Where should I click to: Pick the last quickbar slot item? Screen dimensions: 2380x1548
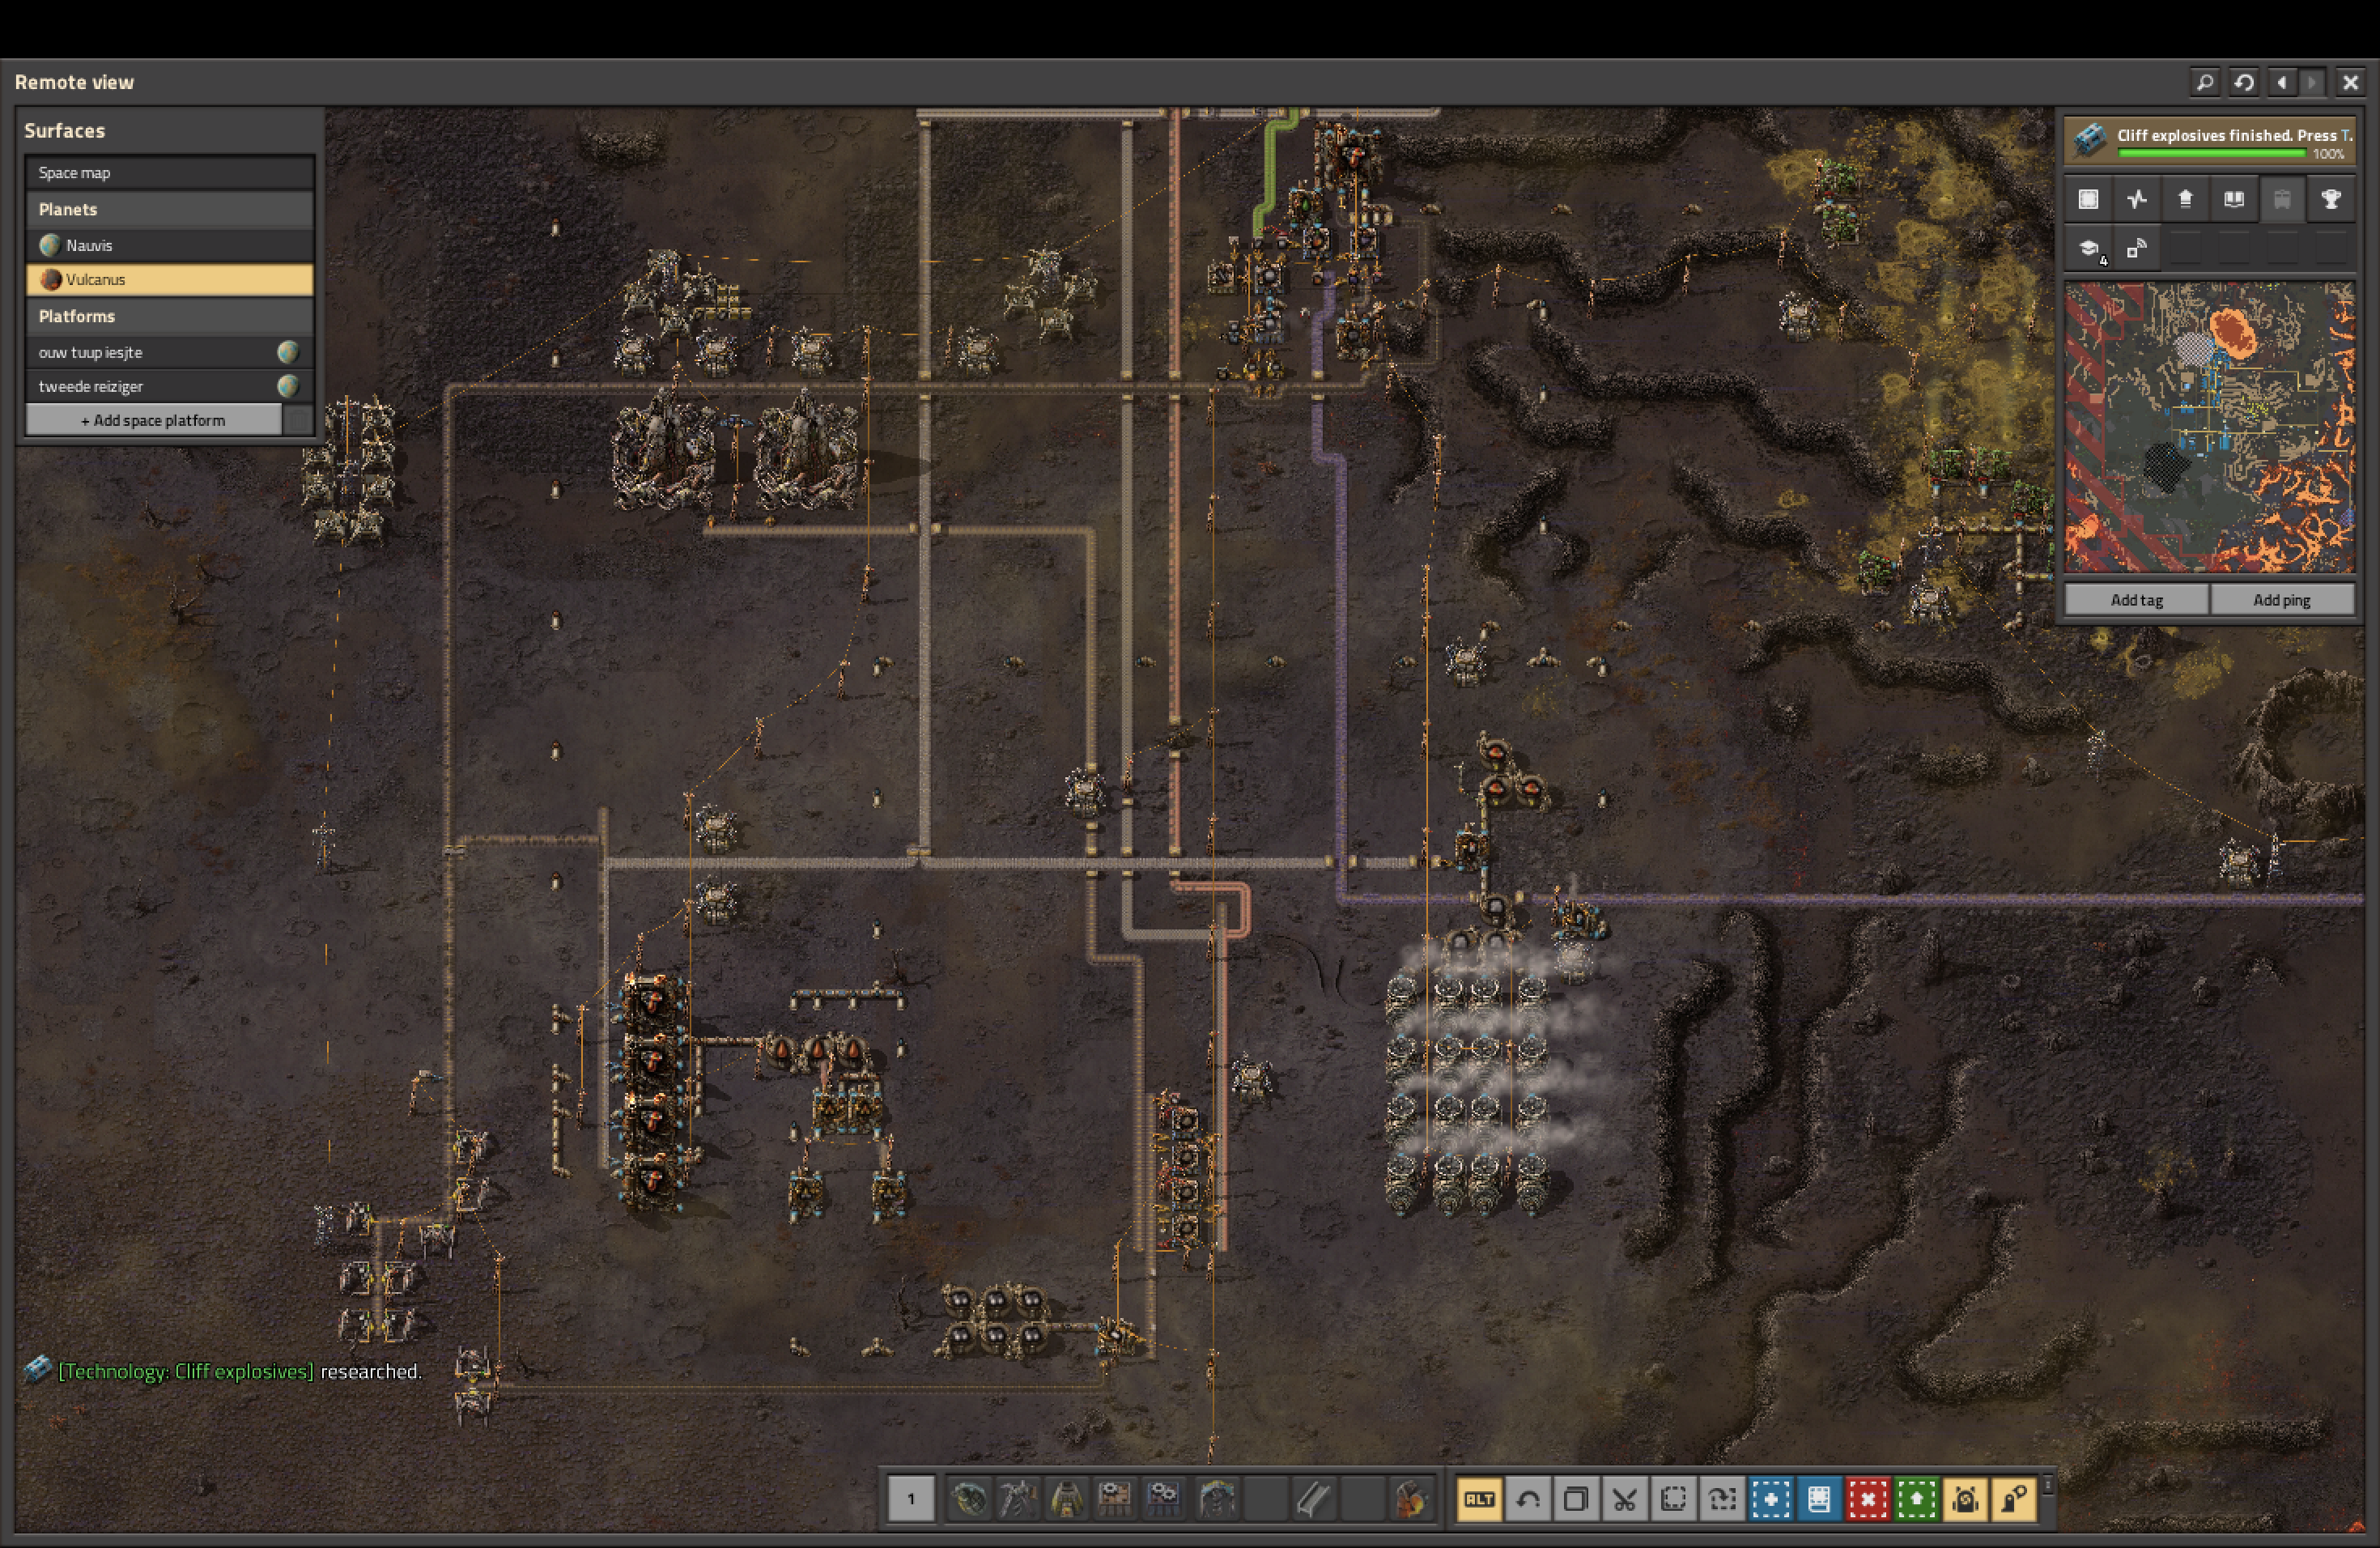click(x=1410, y=1498)
